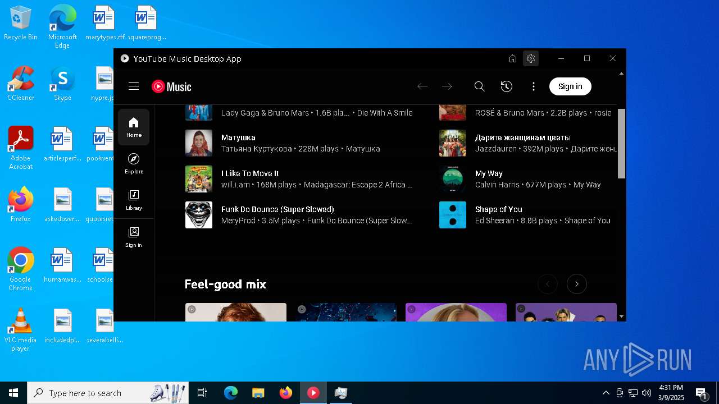Go back with the left arrow
Screen dimensions: 719x404
[422, 86]
